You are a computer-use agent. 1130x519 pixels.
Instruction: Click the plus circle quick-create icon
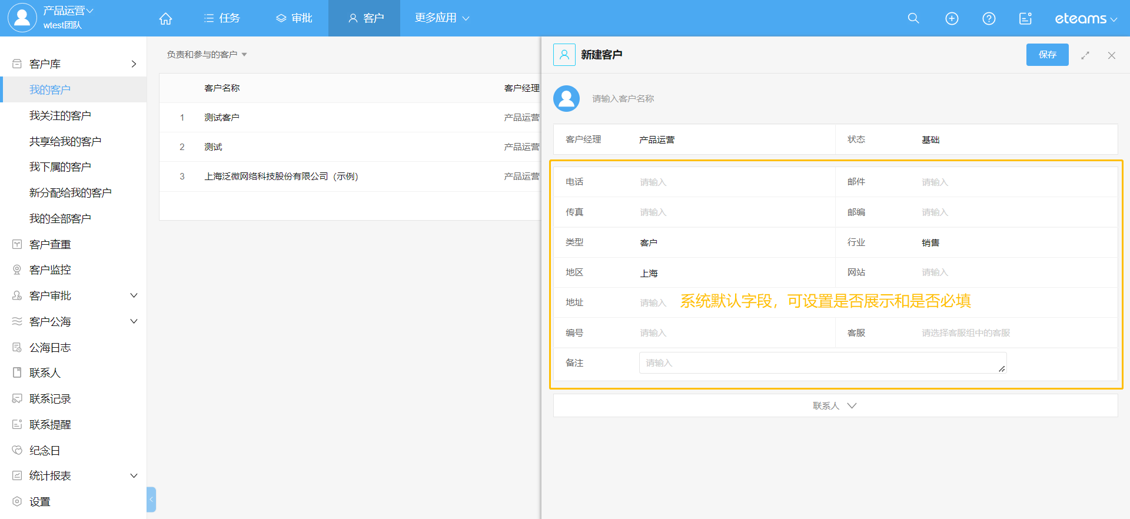(952, 19)
